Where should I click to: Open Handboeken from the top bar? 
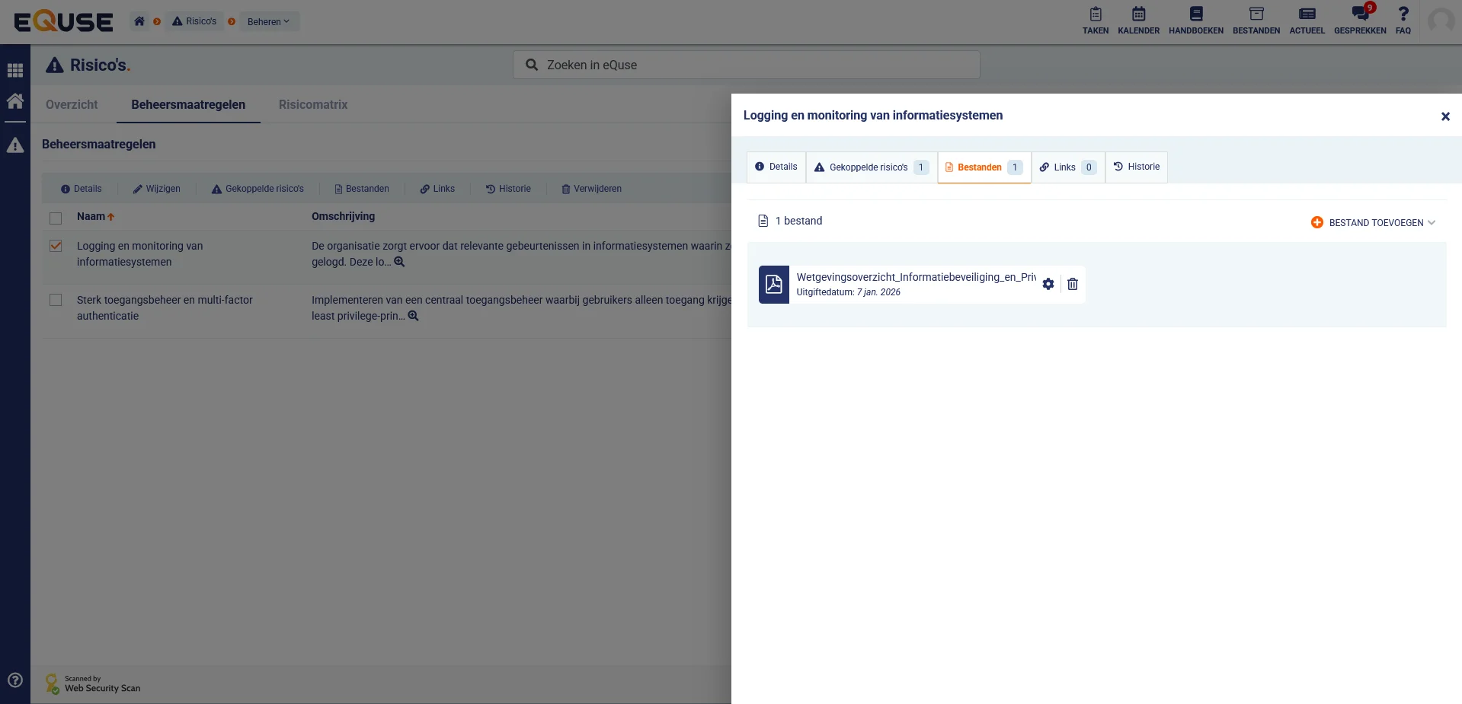pyautogui.click(x=1195, y=21)
